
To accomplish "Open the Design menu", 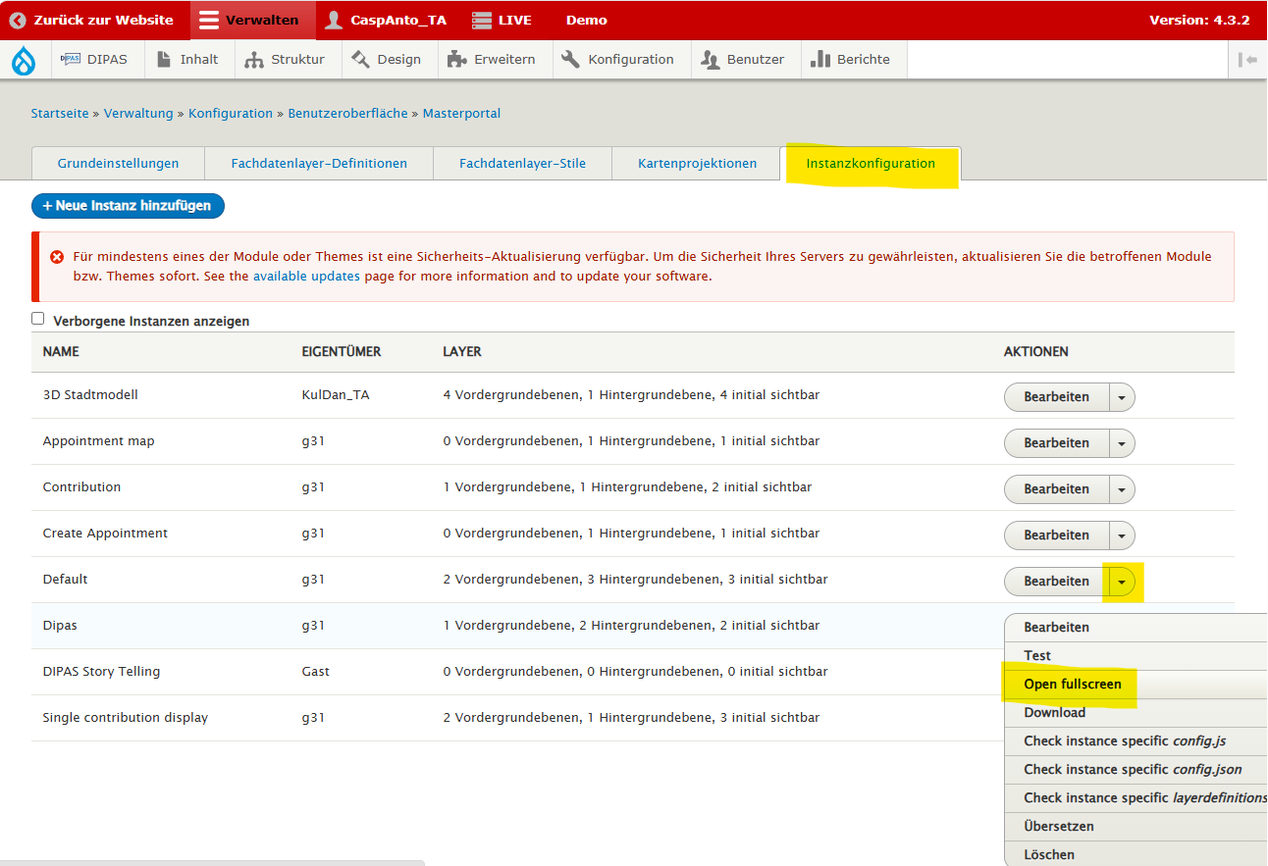I will tap(387, 59).
